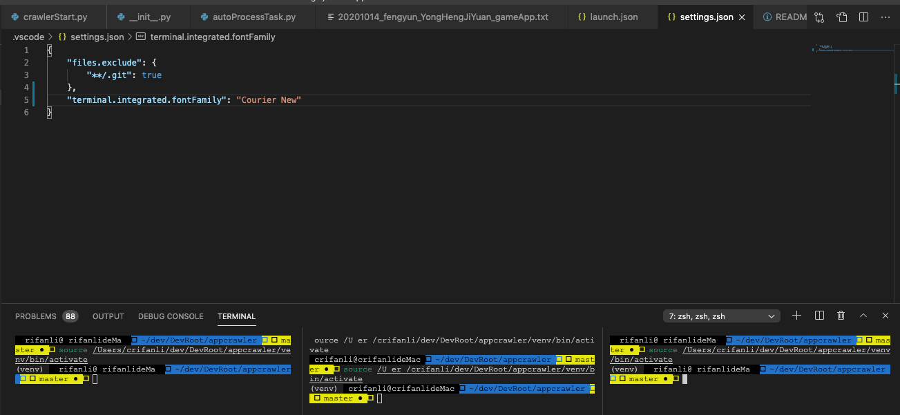
Task: Click the .vscode breadcrumb folder
Action: 30,37
